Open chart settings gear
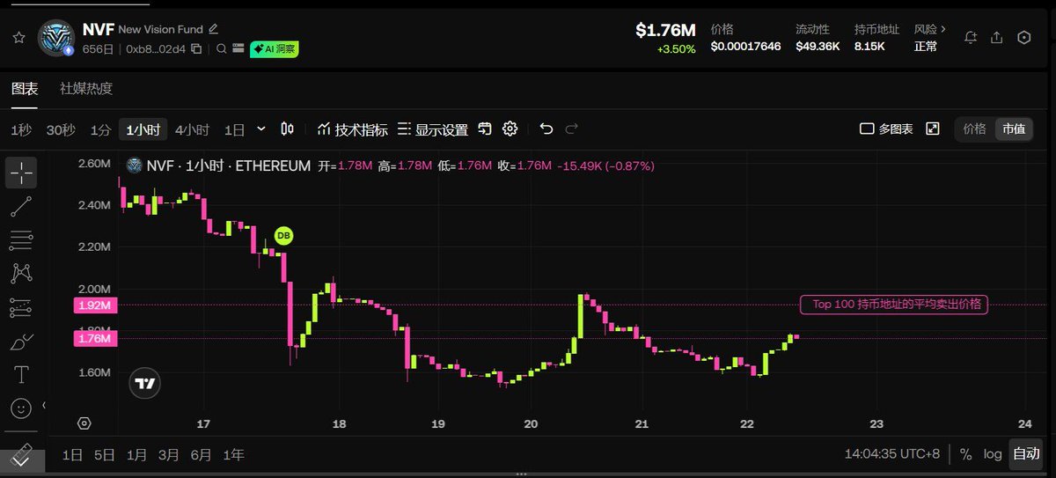This screenshot has height=478, width=1056. (x=510, y=129)
